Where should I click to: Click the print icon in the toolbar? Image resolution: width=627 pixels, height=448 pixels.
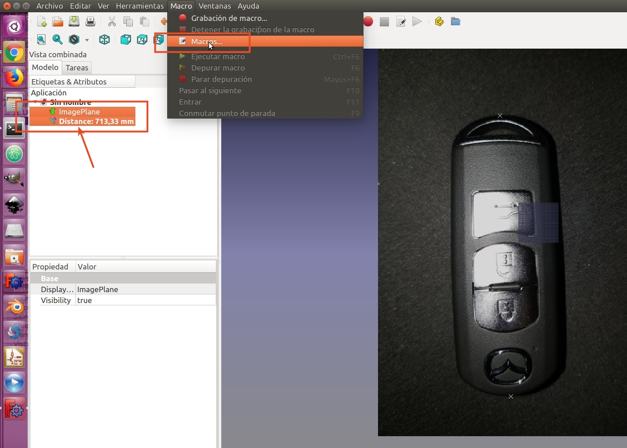[x=90, y=21]
